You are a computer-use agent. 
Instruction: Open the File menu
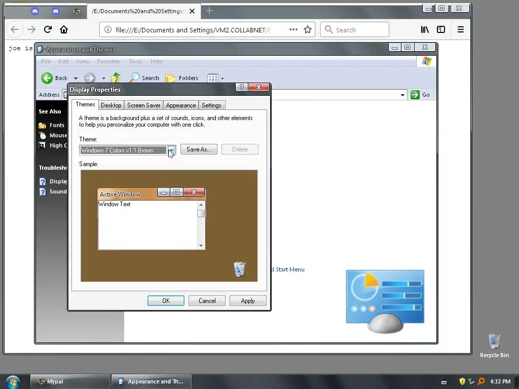point(46,61)
